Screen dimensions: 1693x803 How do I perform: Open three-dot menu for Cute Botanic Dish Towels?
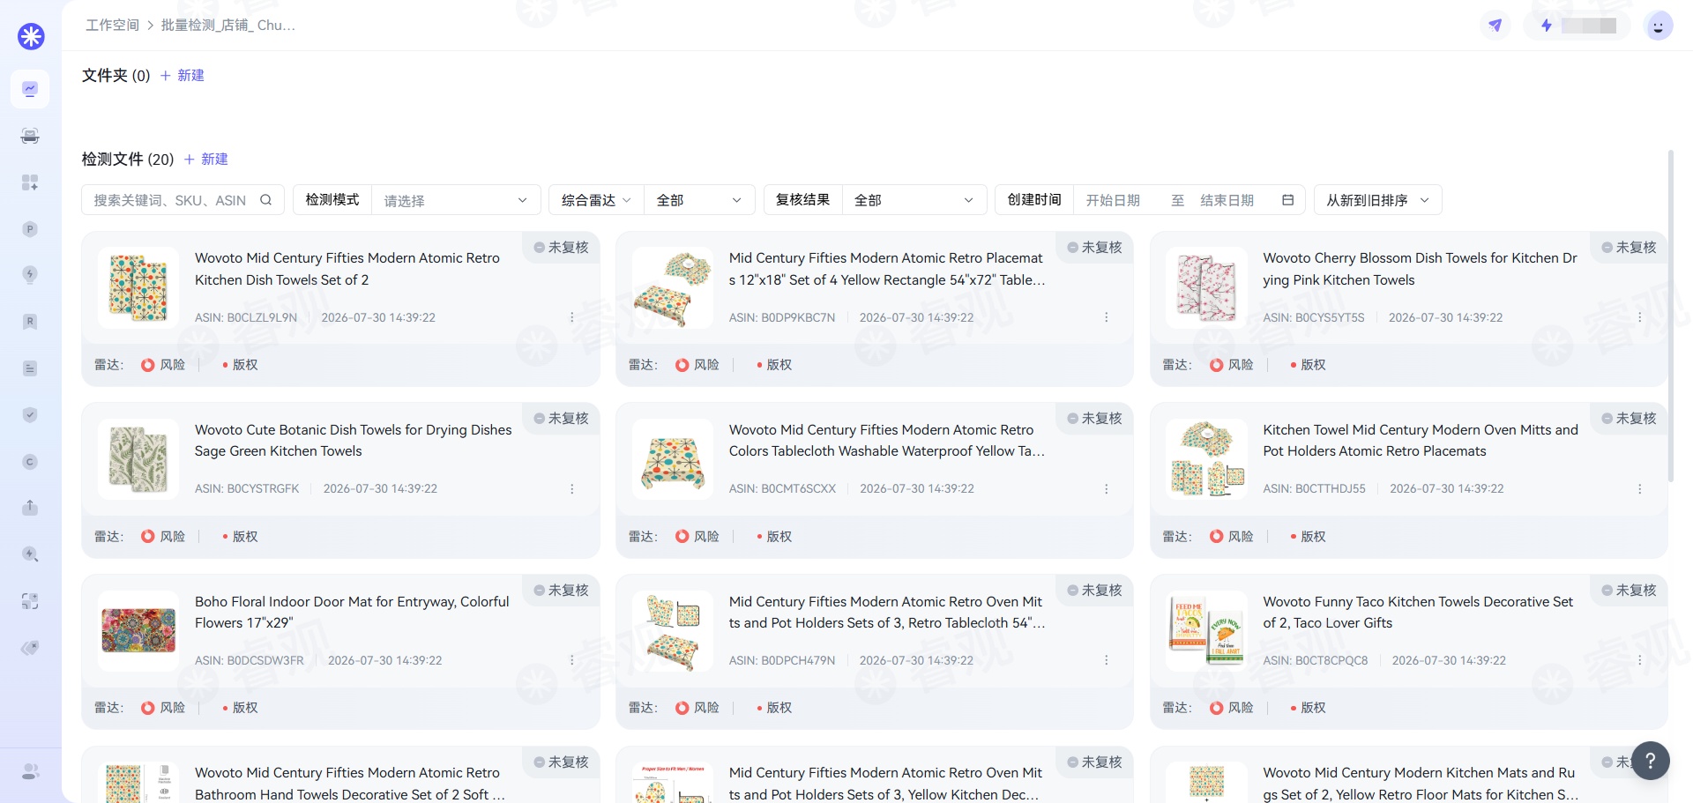coord(572,488)
